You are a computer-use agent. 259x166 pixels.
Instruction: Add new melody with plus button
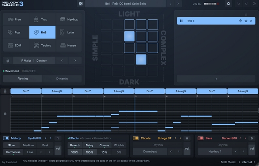216,79
